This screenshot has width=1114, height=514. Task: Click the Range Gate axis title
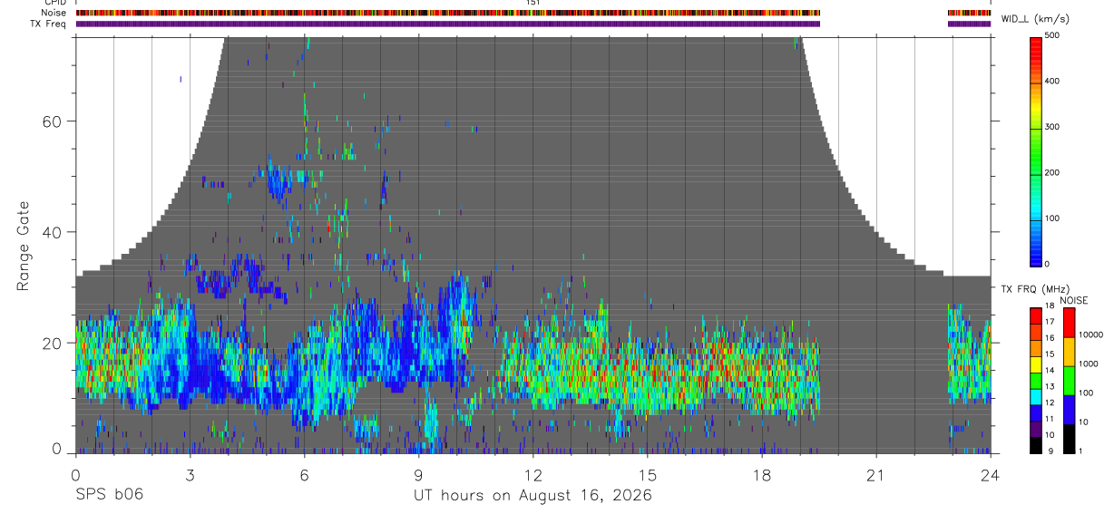[x=23, y=247]
